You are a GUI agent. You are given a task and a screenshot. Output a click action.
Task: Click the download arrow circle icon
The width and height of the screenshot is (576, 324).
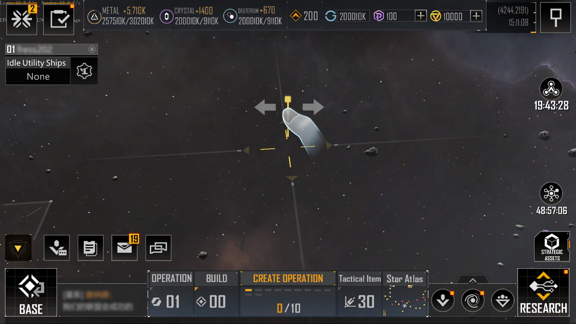click(443, 300)
